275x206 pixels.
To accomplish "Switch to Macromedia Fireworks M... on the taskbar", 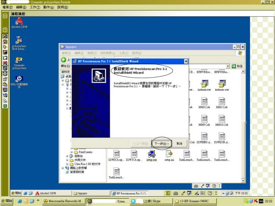I will (x=64, y=201).
